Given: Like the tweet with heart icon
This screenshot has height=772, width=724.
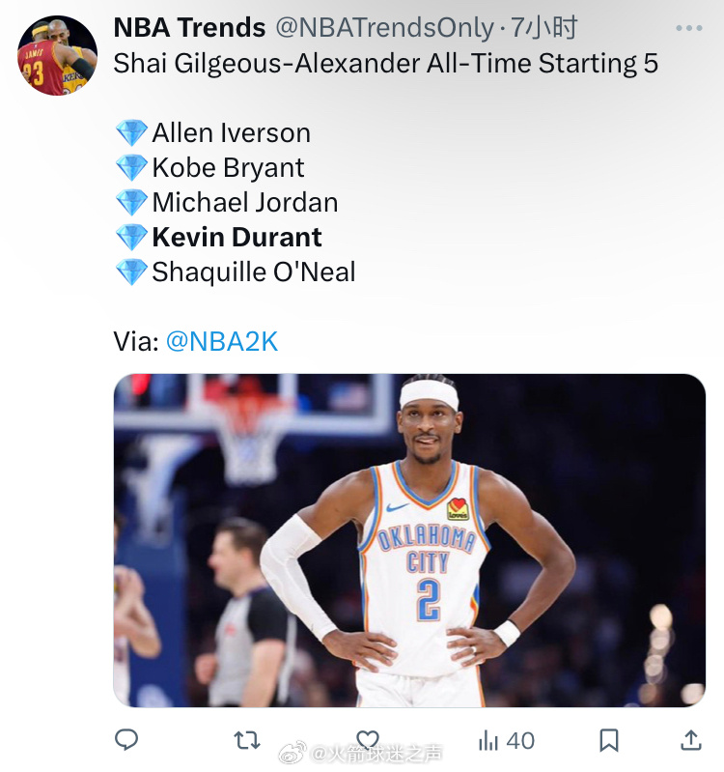Looking at the screenshot, I should coord(368,738).
